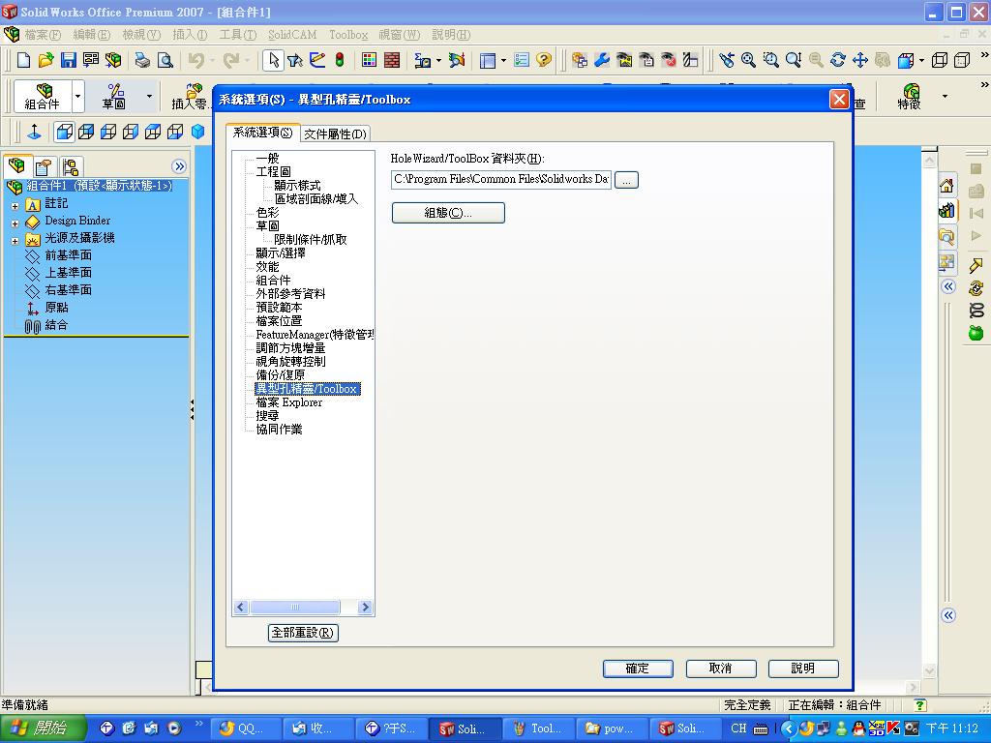
Task: Select 協同作業 in options list
Action: coord(279,430)
